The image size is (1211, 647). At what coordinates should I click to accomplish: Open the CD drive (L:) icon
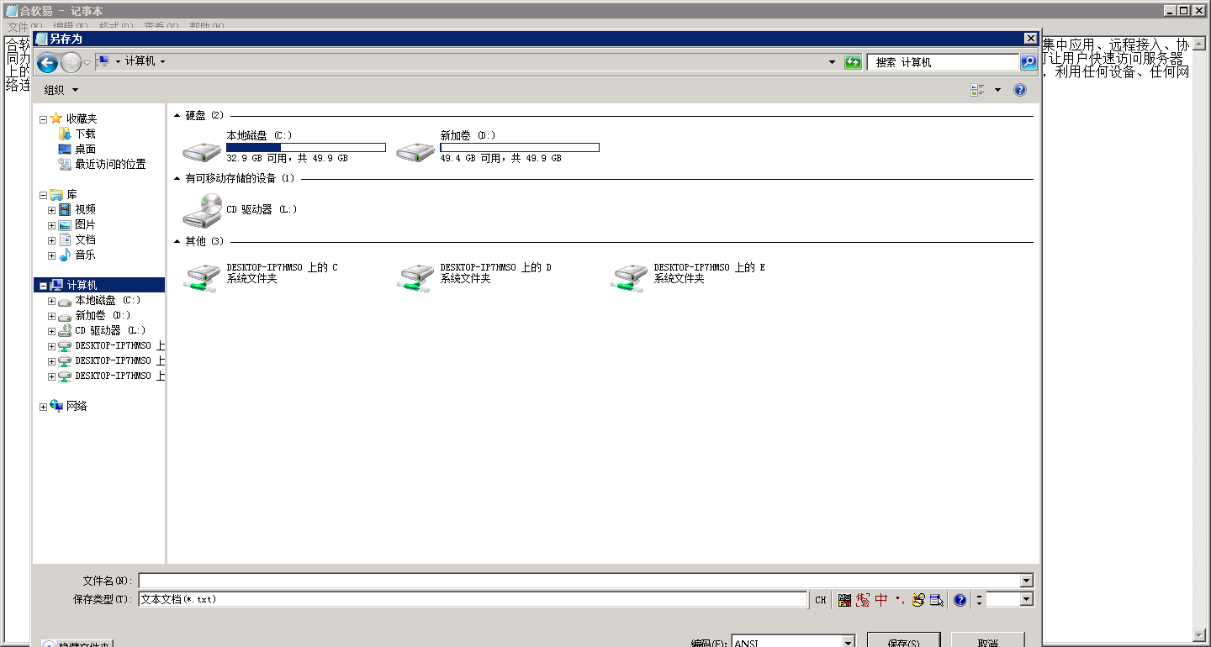[203, 210]
